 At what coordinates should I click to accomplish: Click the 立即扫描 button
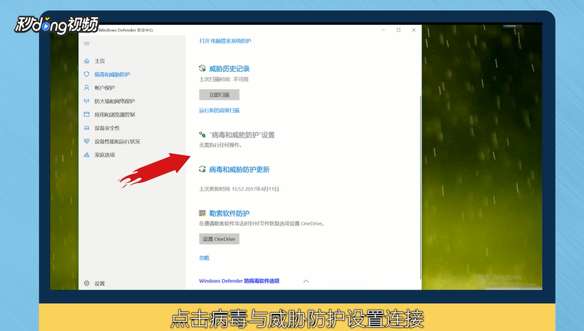(x=219, y=95)
